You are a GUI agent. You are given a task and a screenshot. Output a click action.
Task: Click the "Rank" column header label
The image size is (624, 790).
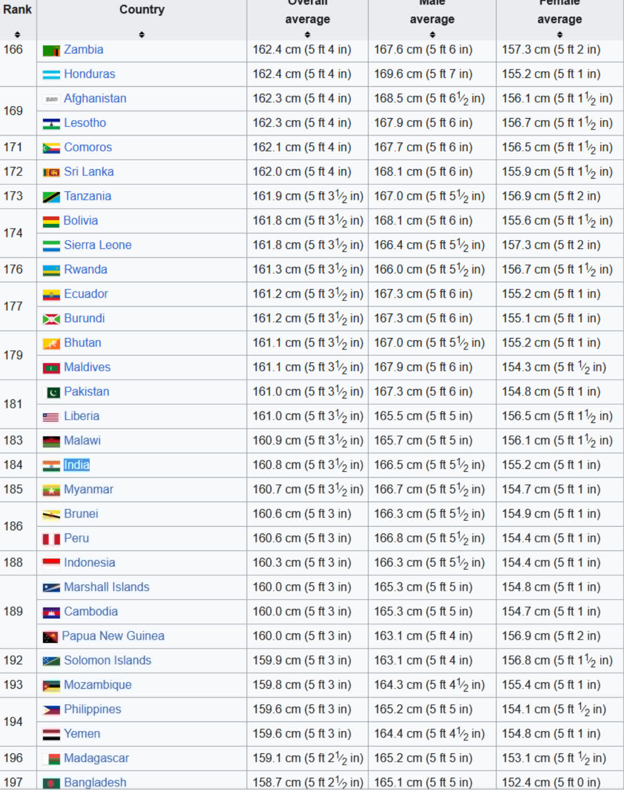pyautogui.click(x=17, y=9)
